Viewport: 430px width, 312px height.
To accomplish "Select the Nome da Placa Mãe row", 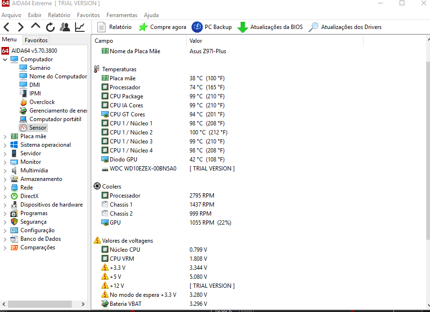I will 164,51.
